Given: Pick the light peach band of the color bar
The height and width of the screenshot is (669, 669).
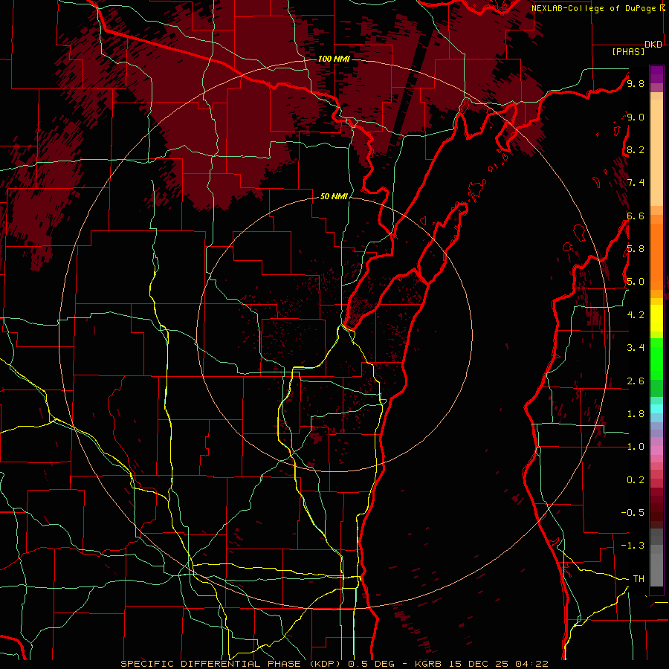Looking at the screenshot, I should 656,154.
